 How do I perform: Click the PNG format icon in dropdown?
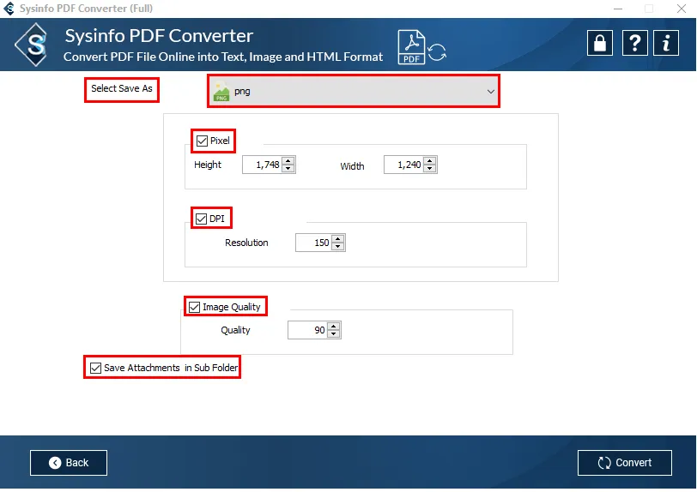pyautogui.click(x=221, y=92)
